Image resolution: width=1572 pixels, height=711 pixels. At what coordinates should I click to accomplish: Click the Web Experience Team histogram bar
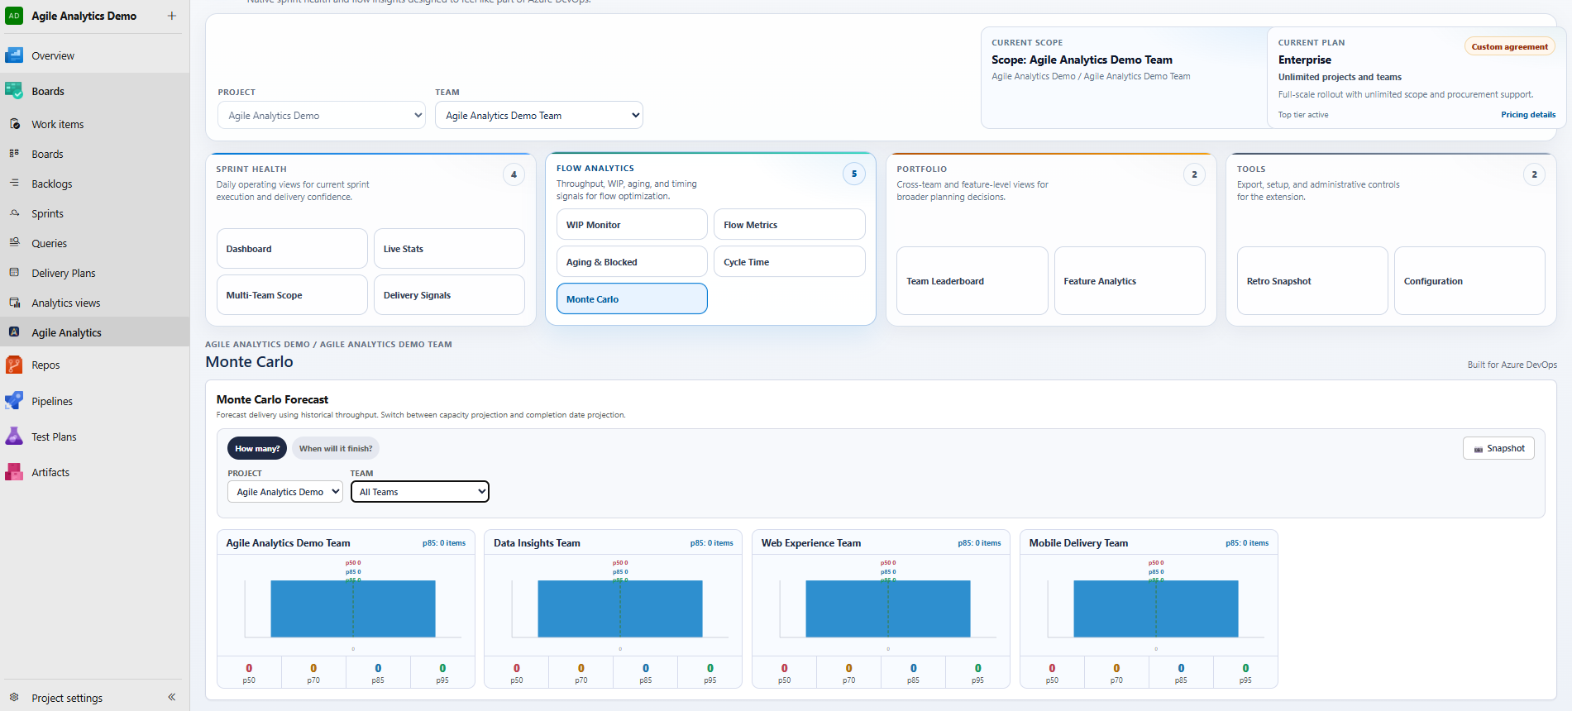click(x=888, y=608)
